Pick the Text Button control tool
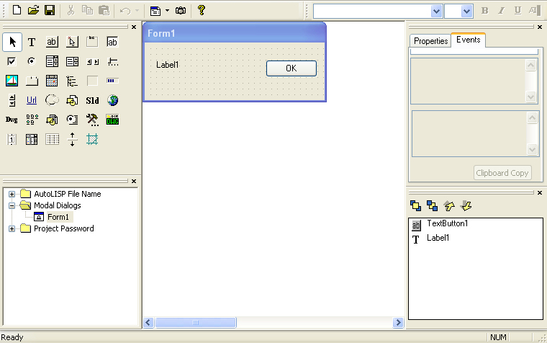The height and width of the screenshot is (343, 547). click(52, 43)
